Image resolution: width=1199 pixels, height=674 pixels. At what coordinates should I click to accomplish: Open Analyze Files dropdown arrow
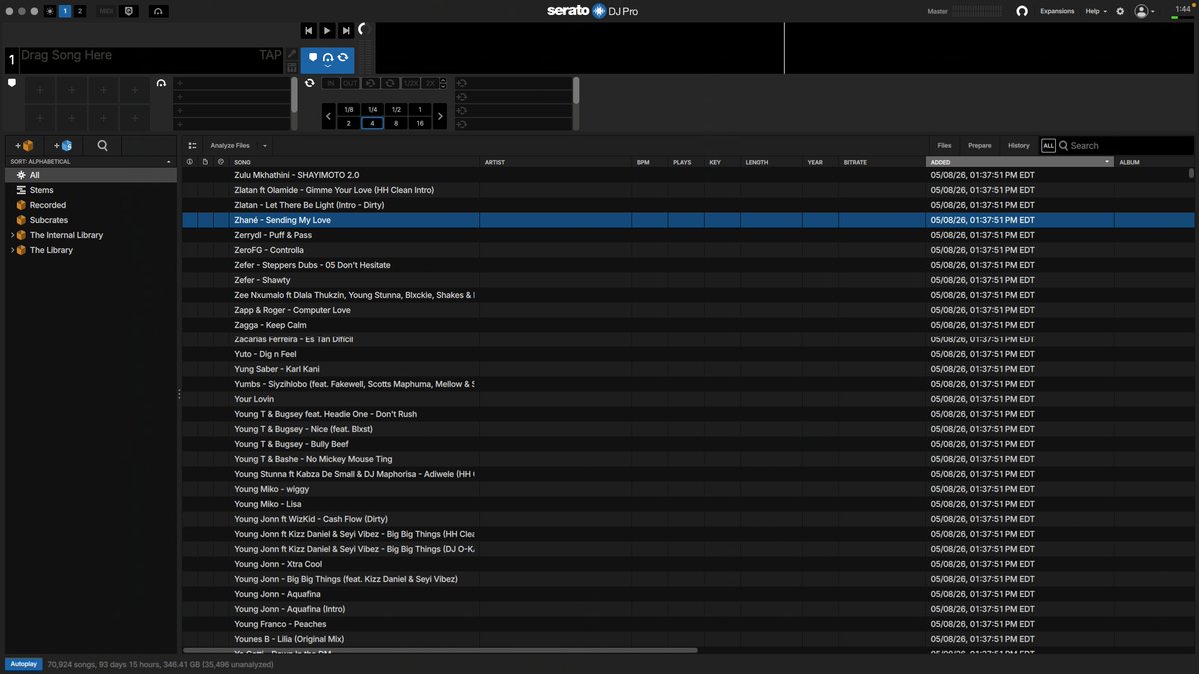265,146
